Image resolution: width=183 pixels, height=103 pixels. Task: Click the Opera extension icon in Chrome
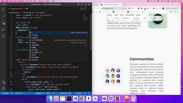[129, 8]
